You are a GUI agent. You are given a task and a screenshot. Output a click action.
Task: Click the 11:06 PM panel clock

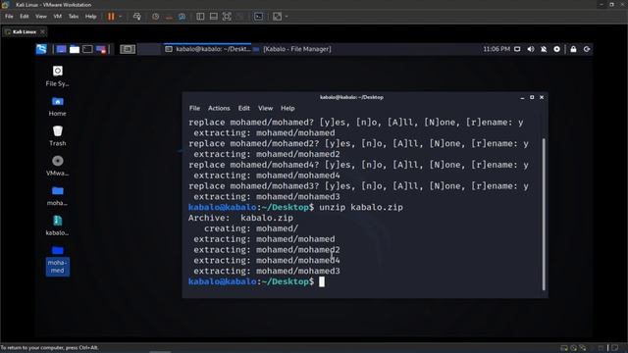(497, 49)
